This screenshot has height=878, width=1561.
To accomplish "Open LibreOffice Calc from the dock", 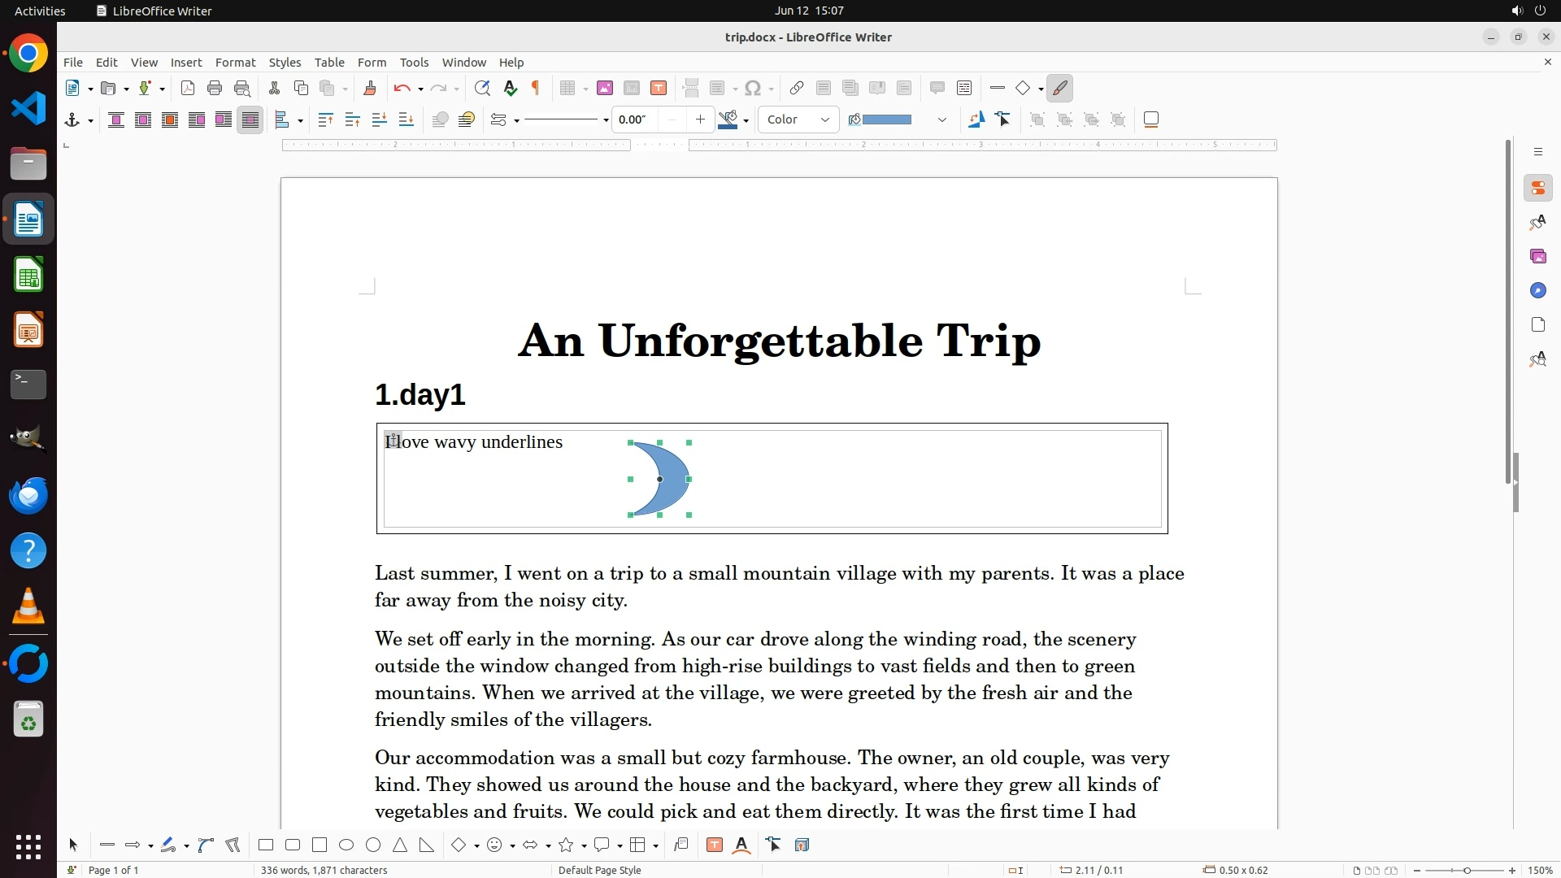I will (x=28, y=275).
